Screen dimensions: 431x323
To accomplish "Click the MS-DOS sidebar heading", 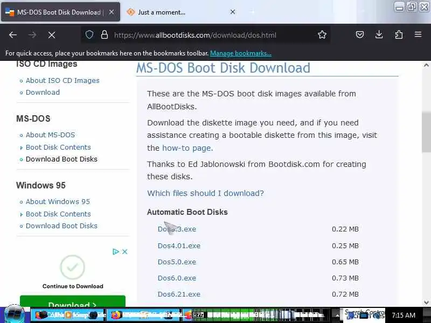I will 33,118.
